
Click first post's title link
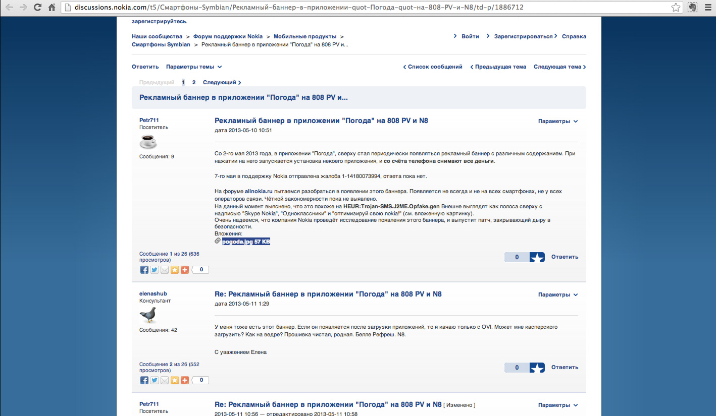pos(321,121)
